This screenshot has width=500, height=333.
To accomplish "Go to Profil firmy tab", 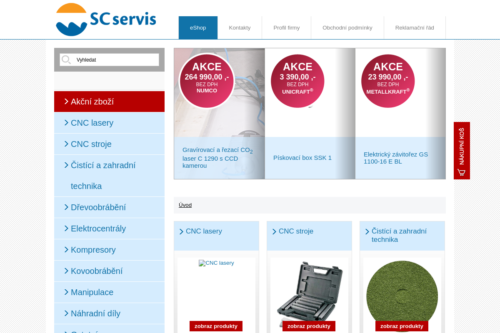I will [286, 28].
